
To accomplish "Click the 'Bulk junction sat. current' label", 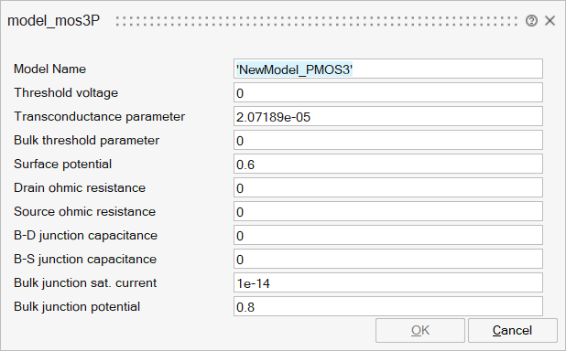I will click(85, 283).
